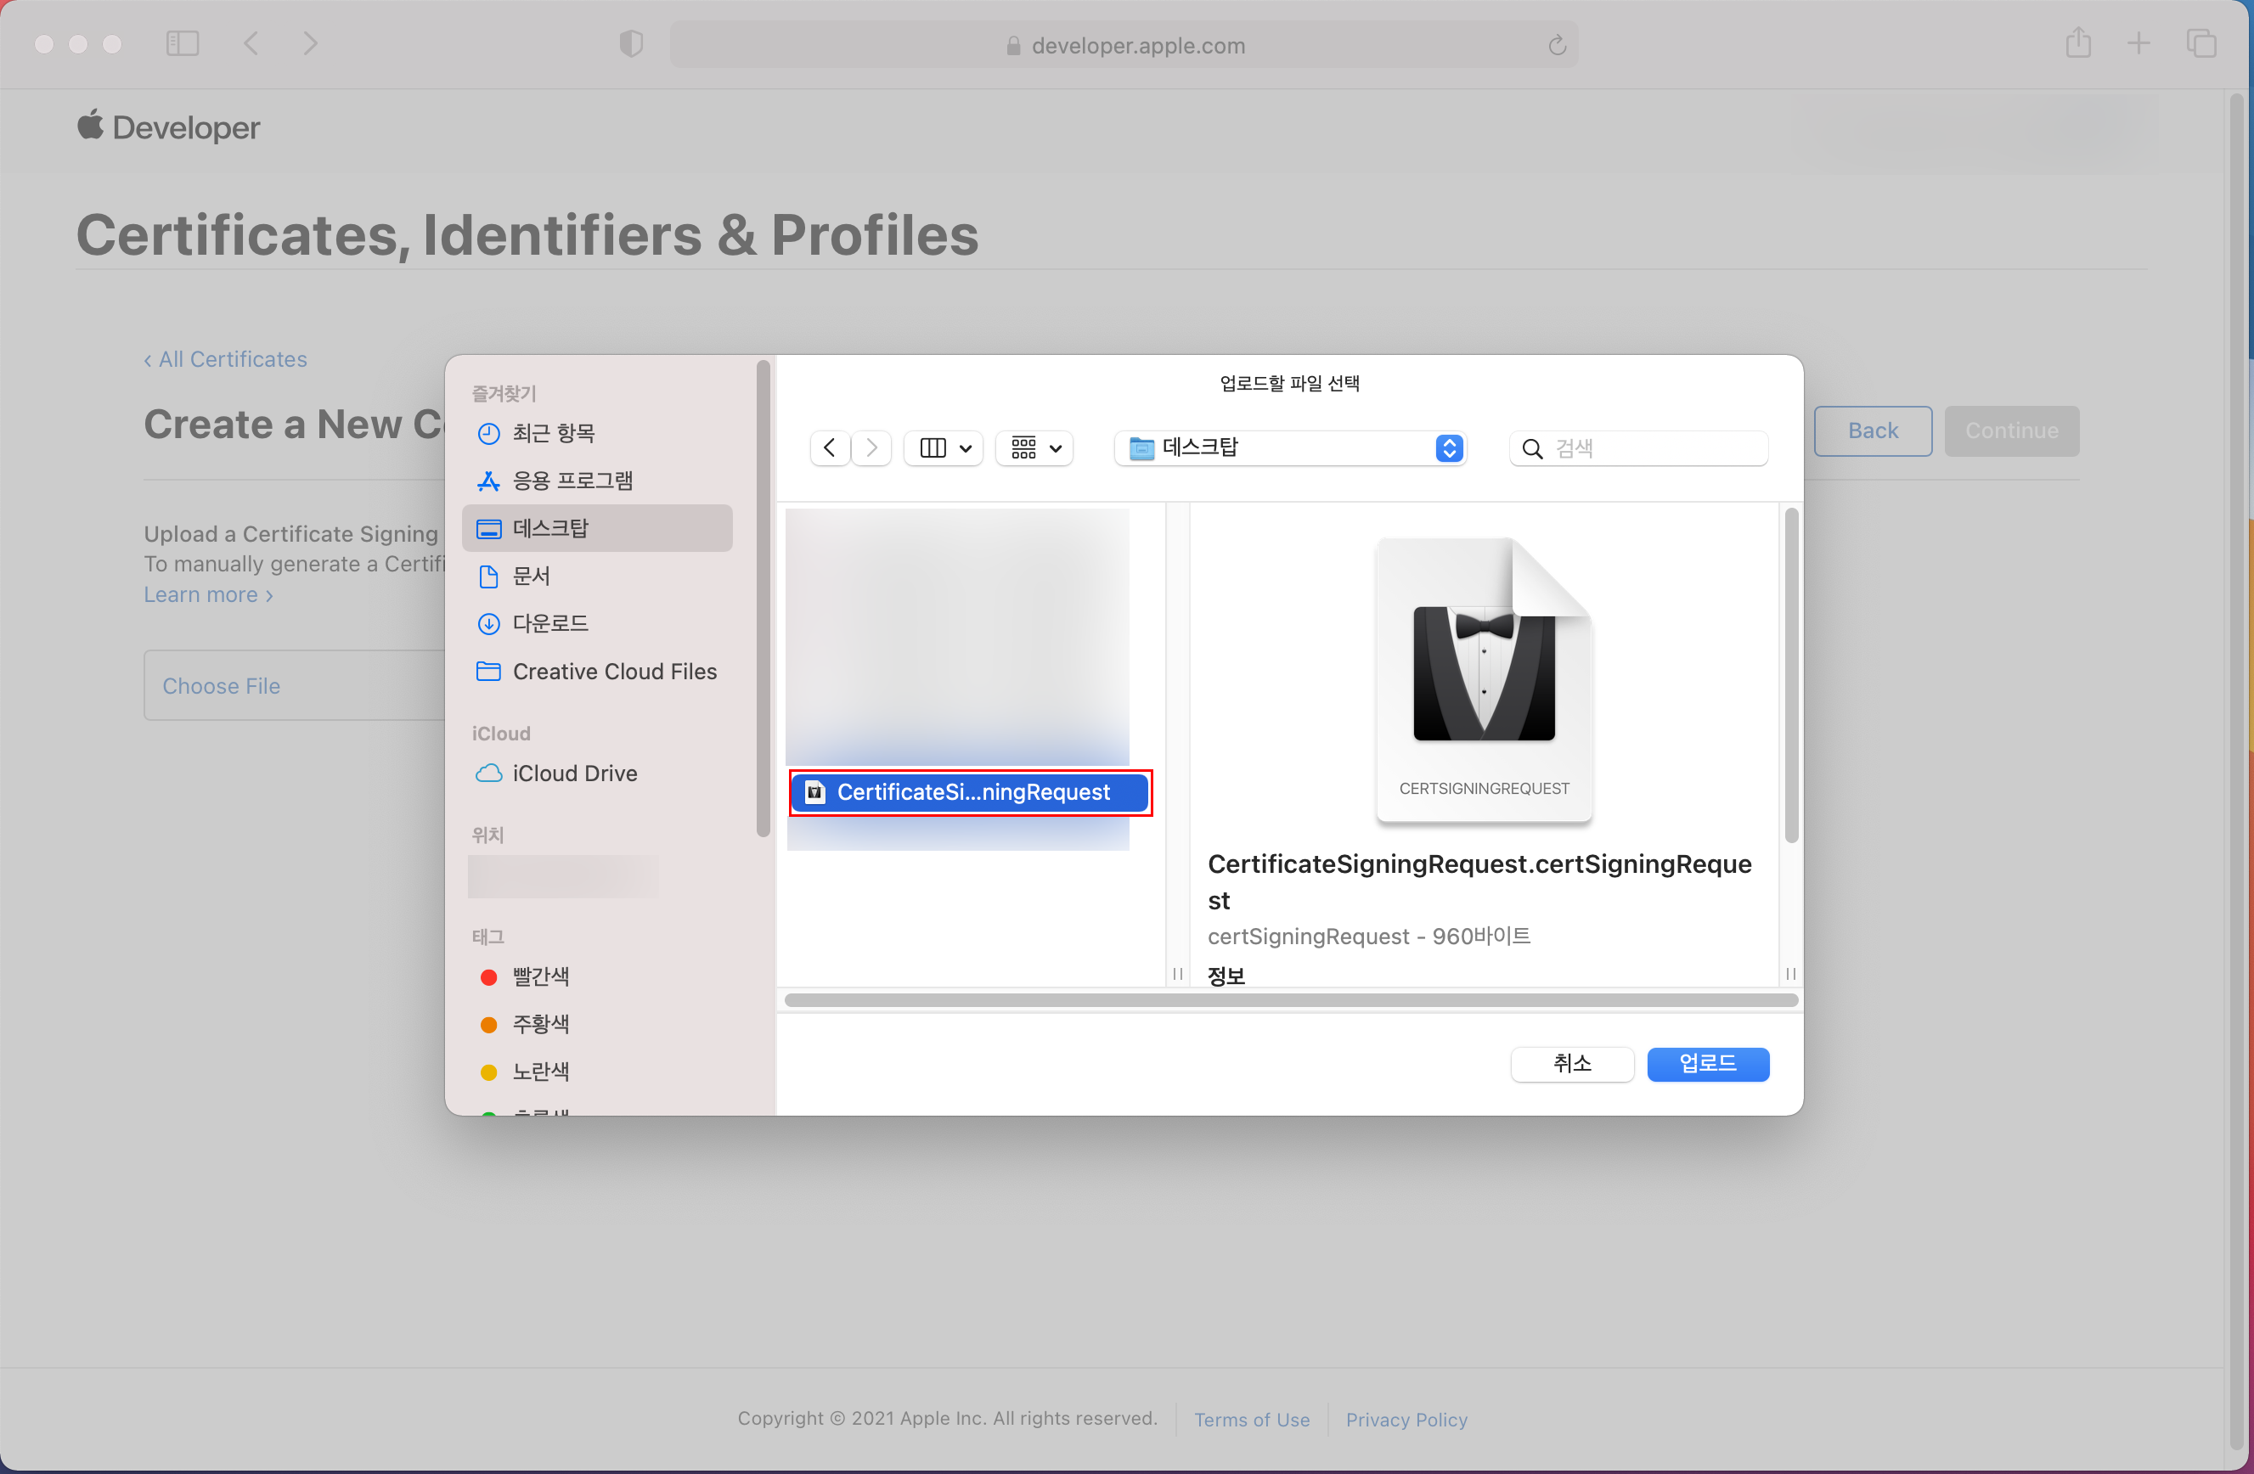Go back in file dialog
The height and width of the screenshot is (1474, 2254).
[x=830, y=447]
